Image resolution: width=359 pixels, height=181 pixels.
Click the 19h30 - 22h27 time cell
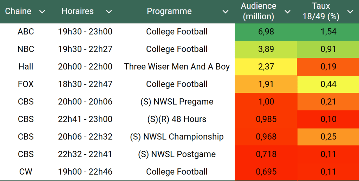click(x=85, y=49)
